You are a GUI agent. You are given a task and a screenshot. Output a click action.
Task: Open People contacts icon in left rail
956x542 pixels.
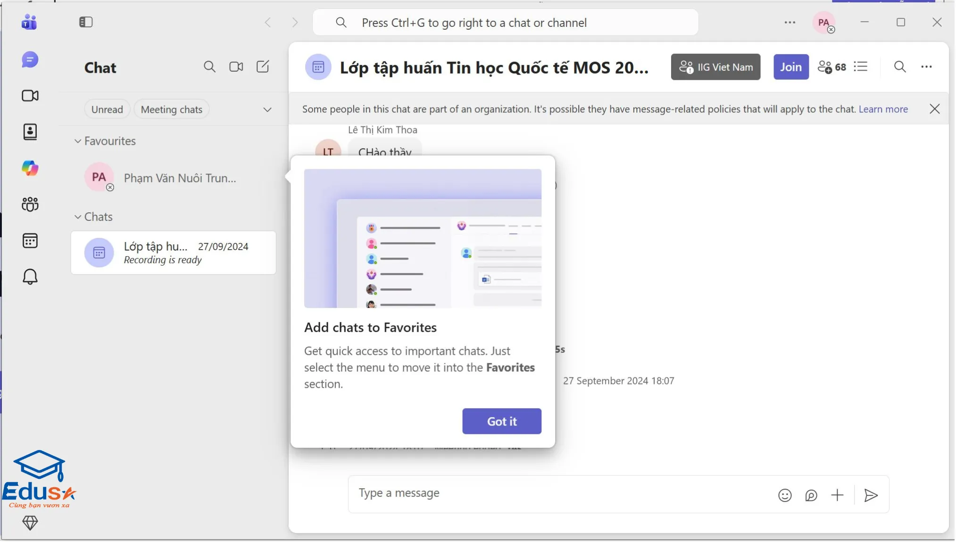[30, 132]
